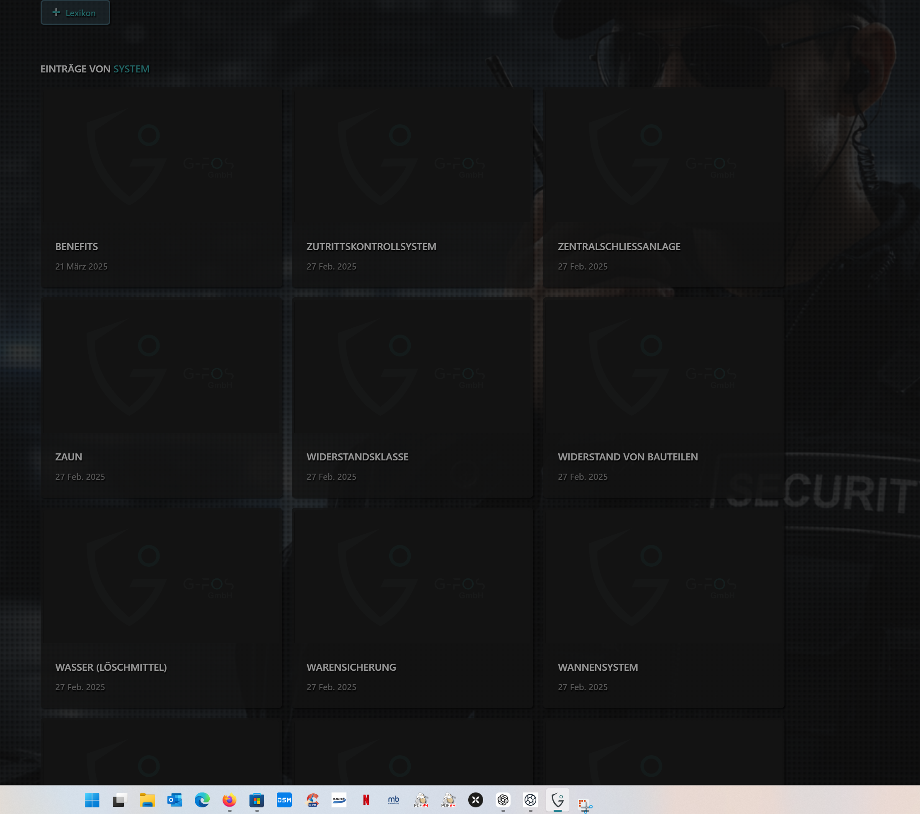
Task: Open ChatGPT from the taskbar
Action: pyautogui.click(x=503, y=800)
